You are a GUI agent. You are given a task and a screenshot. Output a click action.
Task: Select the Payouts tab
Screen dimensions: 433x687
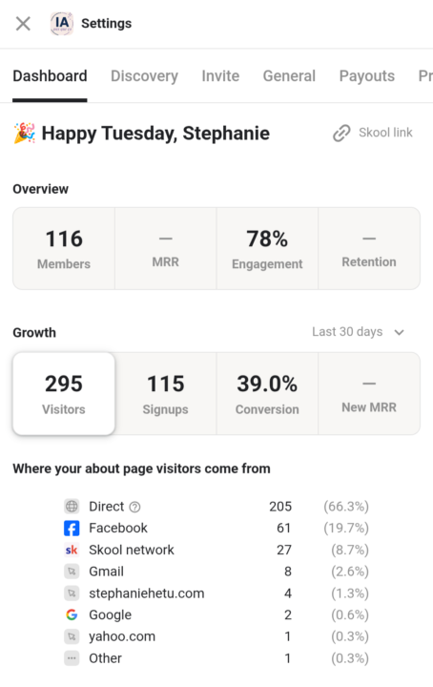click(367, 75)
